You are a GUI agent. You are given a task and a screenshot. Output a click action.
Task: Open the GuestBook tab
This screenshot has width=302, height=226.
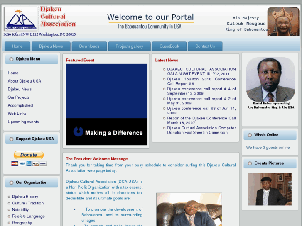coord(169,46)
